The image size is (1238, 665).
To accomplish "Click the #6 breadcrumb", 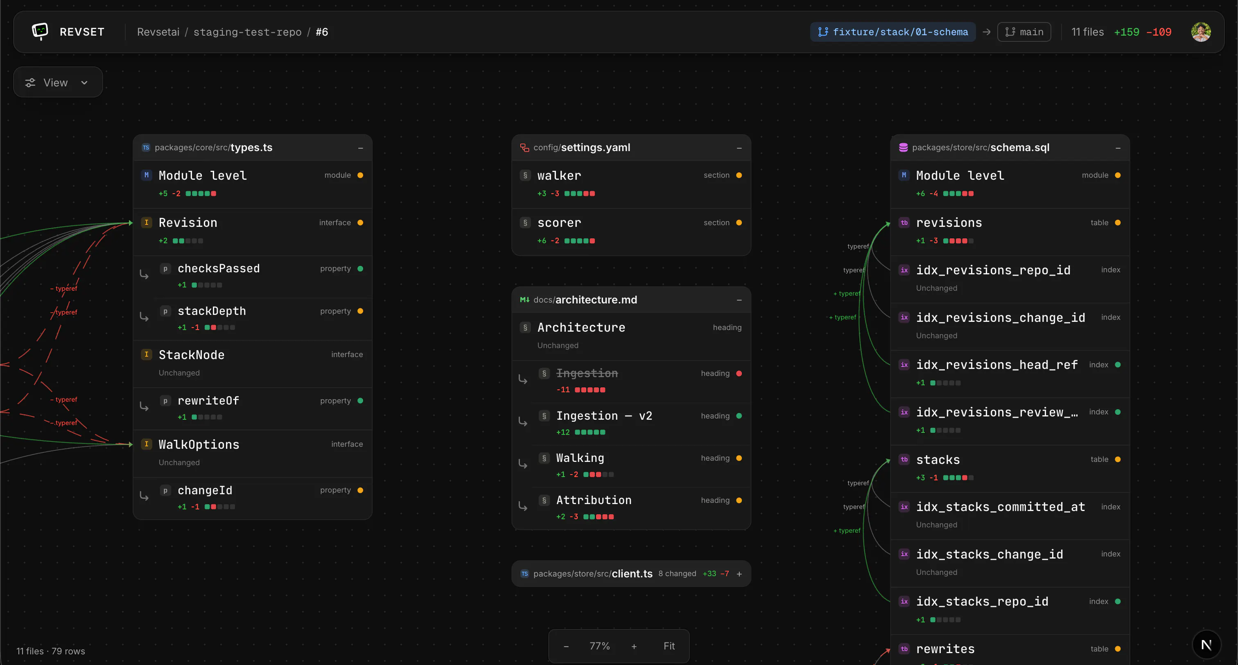I will pyautogui.click(x=322, y=32).
